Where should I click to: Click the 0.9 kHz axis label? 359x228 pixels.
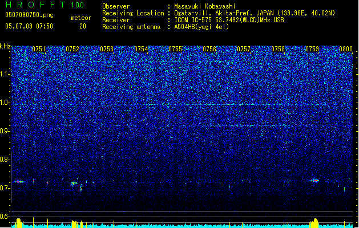click(x=5, y=131)
